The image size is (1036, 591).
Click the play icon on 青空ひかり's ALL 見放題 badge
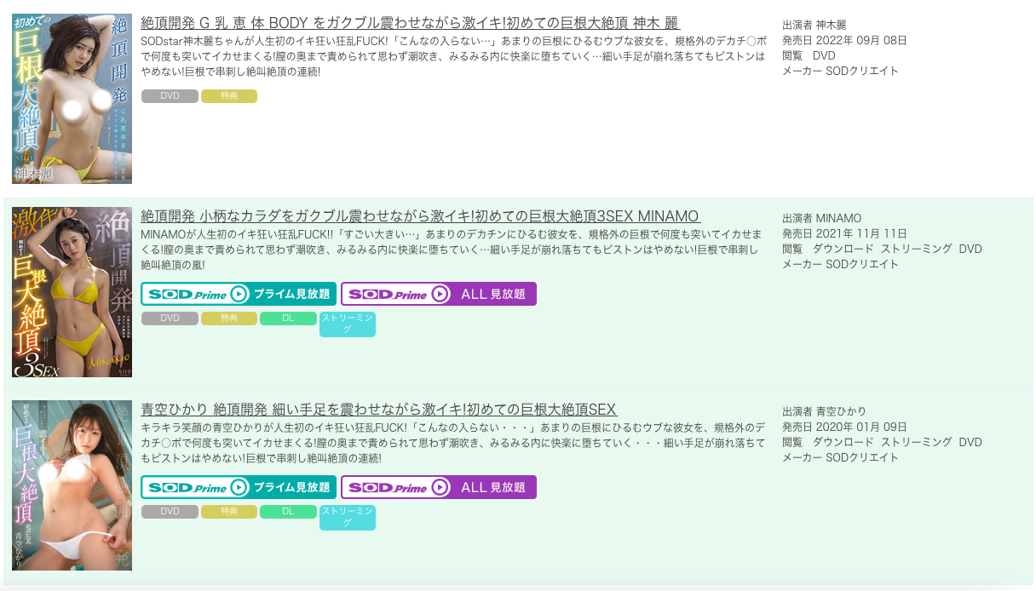pyautogui.click(x=440, y=489)
